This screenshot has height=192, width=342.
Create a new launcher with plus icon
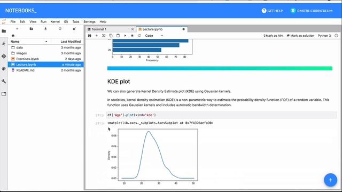[x=17, y=29]
